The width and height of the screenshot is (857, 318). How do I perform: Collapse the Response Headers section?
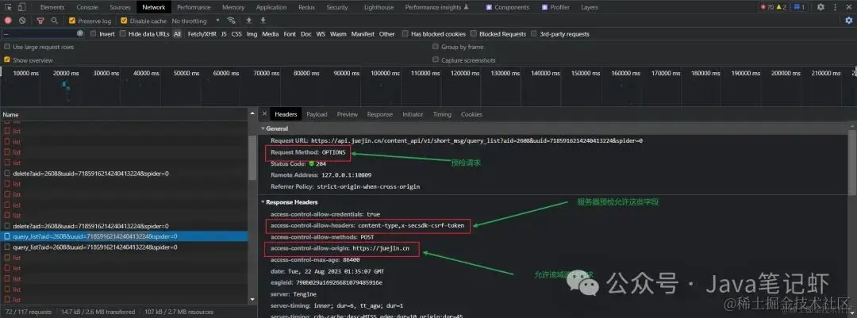[263, 202]
